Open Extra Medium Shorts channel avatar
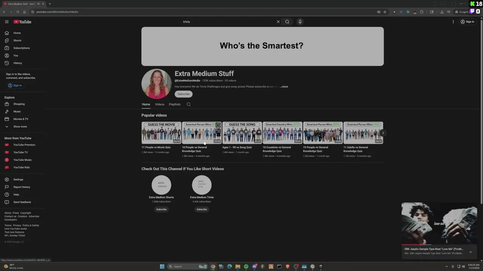 point(161,185)
